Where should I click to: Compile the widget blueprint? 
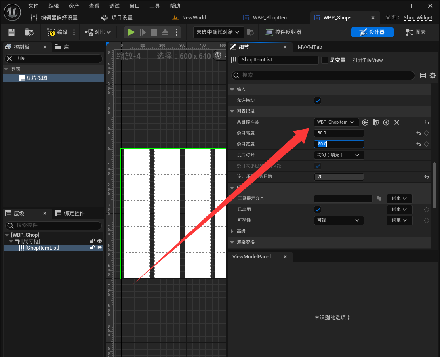[x=57, y=32]
